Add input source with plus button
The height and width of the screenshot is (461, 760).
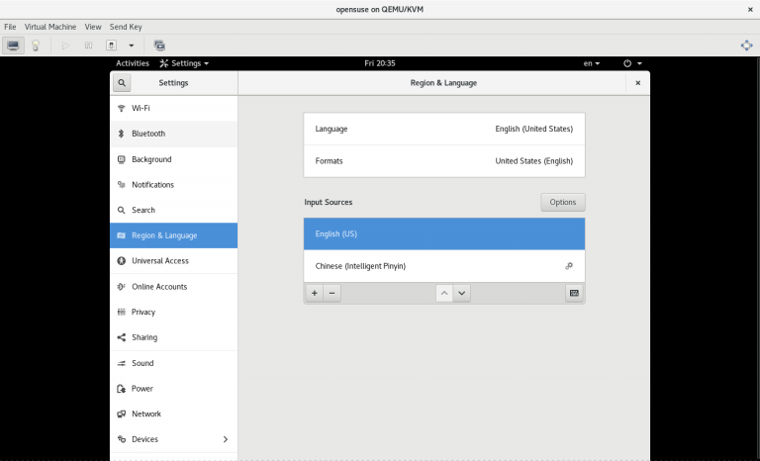pos(315,293)
